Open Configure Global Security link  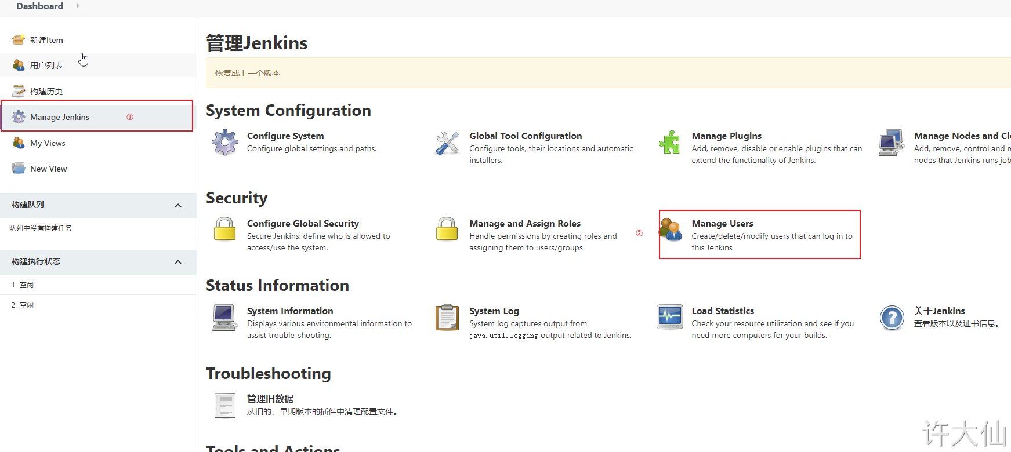click(303, 223)
